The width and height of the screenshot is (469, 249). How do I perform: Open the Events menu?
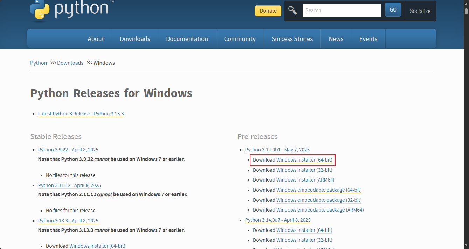pos(368,39)
